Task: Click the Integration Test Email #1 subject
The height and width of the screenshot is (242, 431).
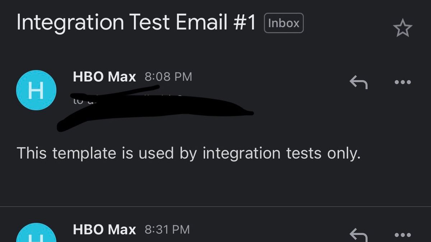Action: (136, 23)
